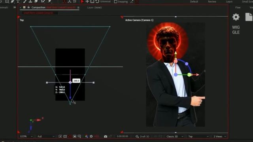
Task: Switch to the Default workspace
Action: pyautogui.click(x=194, y=2)
